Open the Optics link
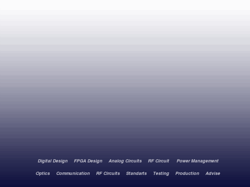Screen dimensions: 250x187 tap(43, 174)
